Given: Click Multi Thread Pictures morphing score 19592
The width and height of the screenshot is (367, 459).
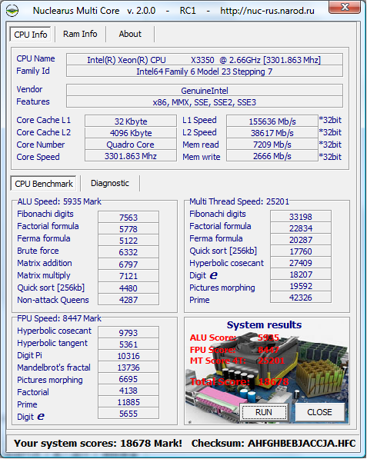Looking at the screenshot, I should coord(301,286).
